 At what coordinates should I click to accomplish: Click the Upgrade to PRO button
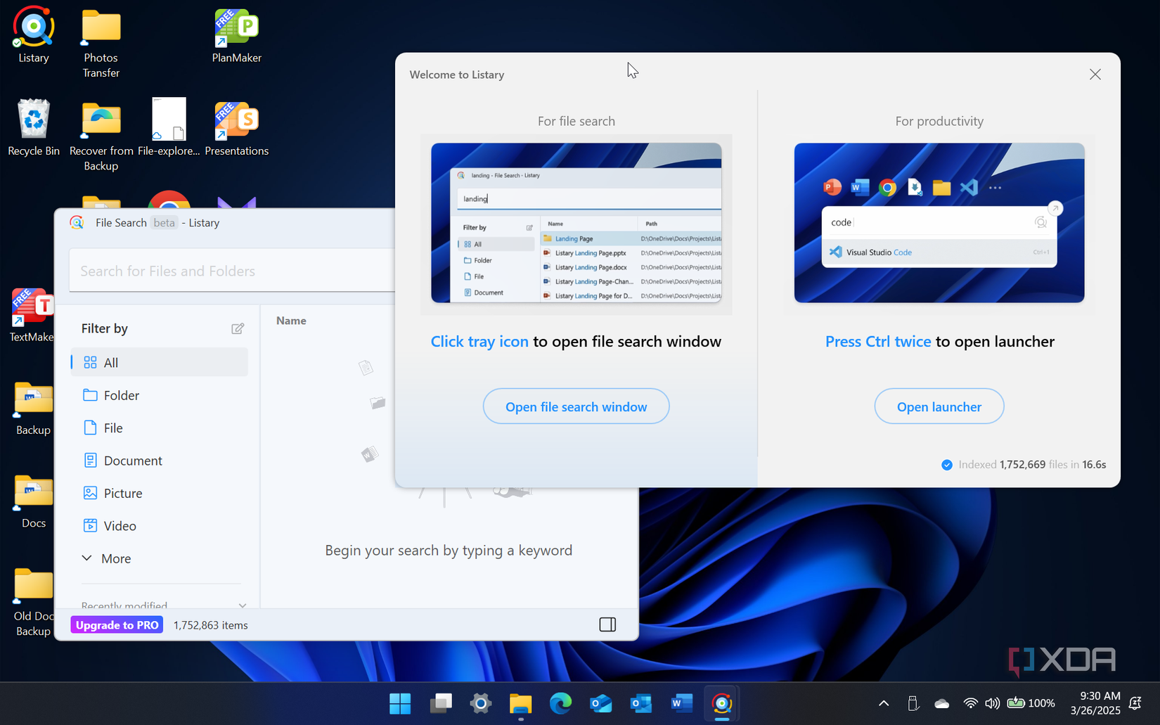click(116, 624)
